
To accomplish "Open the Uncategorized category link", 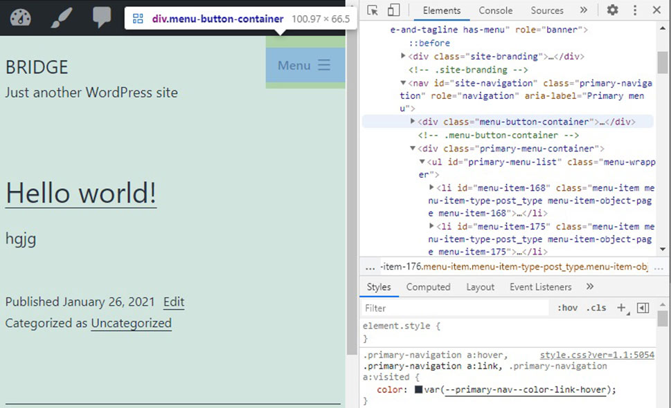I will (132, 324).
